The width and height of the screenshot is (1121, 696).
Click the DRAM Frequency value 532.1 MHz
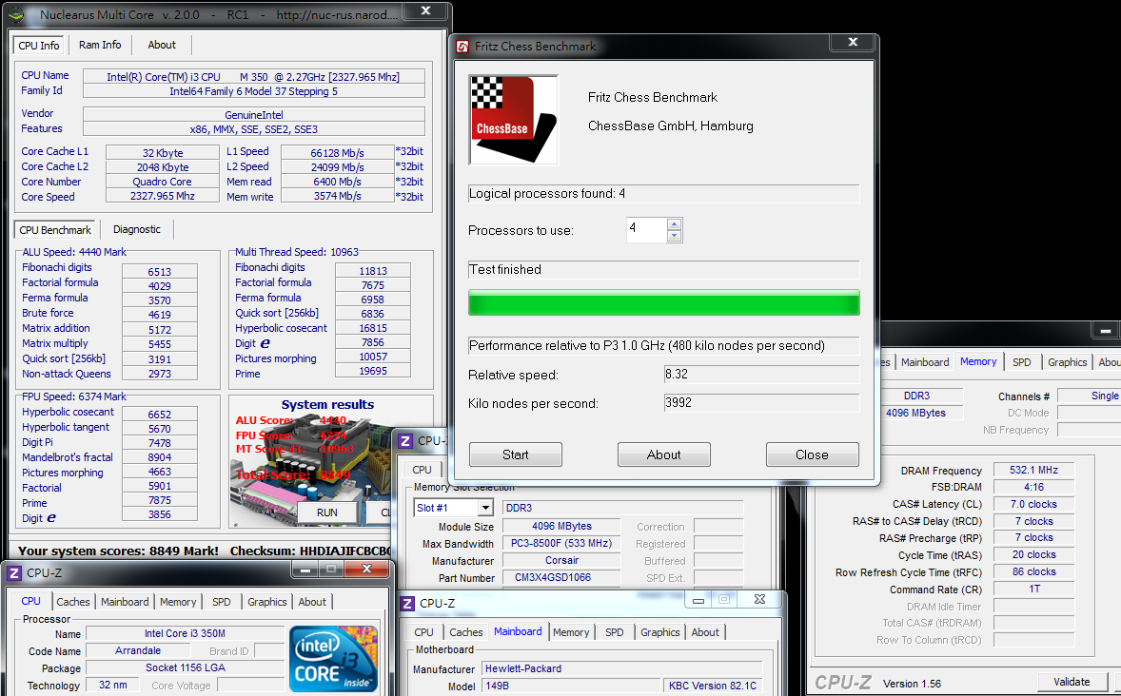pyautogui.click(x=1033, y=471)
